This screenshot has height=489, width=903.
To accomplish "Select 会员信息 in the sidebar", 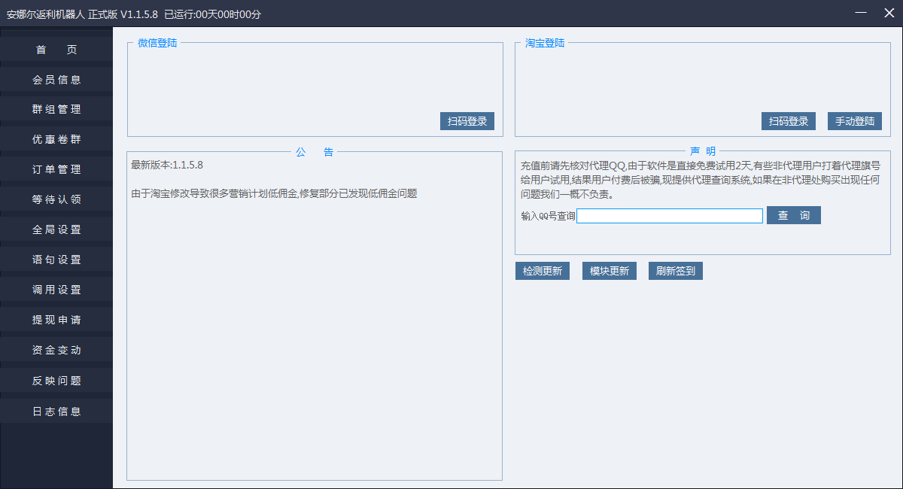I will (x=56, y=80).
